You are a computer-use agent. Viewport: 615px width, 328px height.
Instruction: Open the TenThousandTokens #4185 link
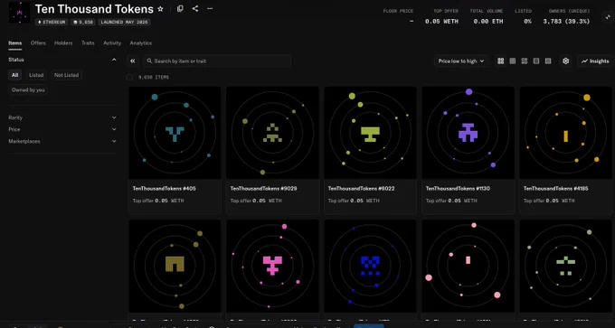click(x=556, y=189)
